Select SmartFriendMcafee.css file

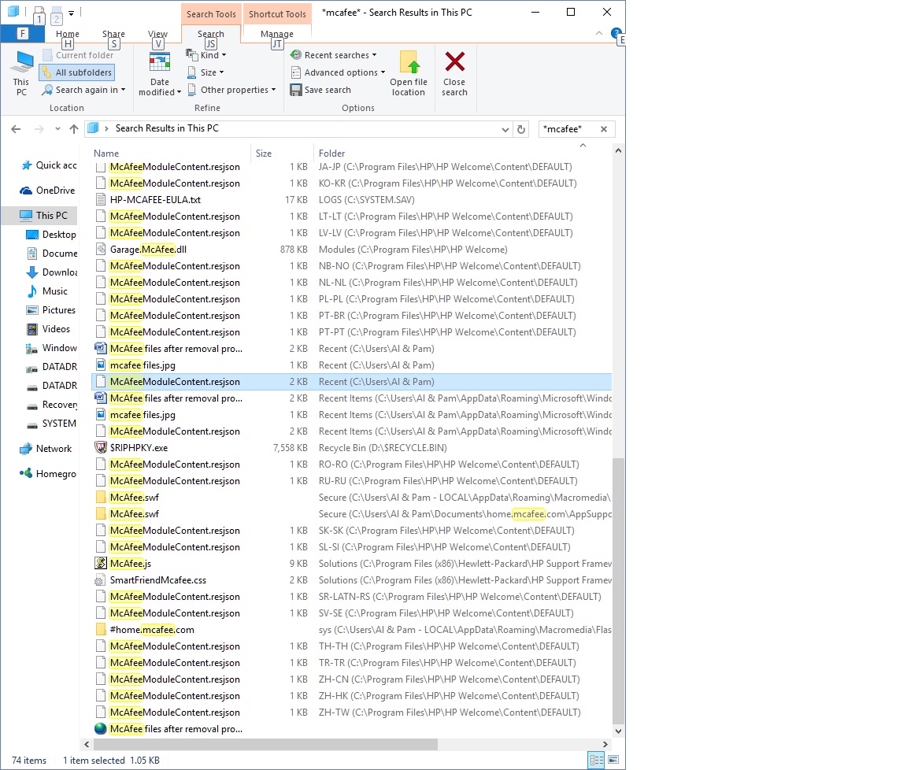(158, 580)
